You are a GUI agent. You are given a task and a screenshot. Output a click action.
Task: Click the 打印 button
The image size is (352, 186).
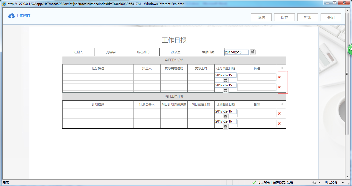tap(307, 17)
